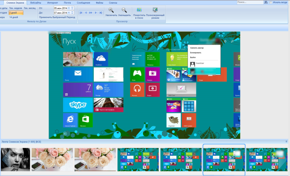290x176 pixels.
Task: Jump to the first screenshot
Action: pyautogui.click(x=81, y=13)
